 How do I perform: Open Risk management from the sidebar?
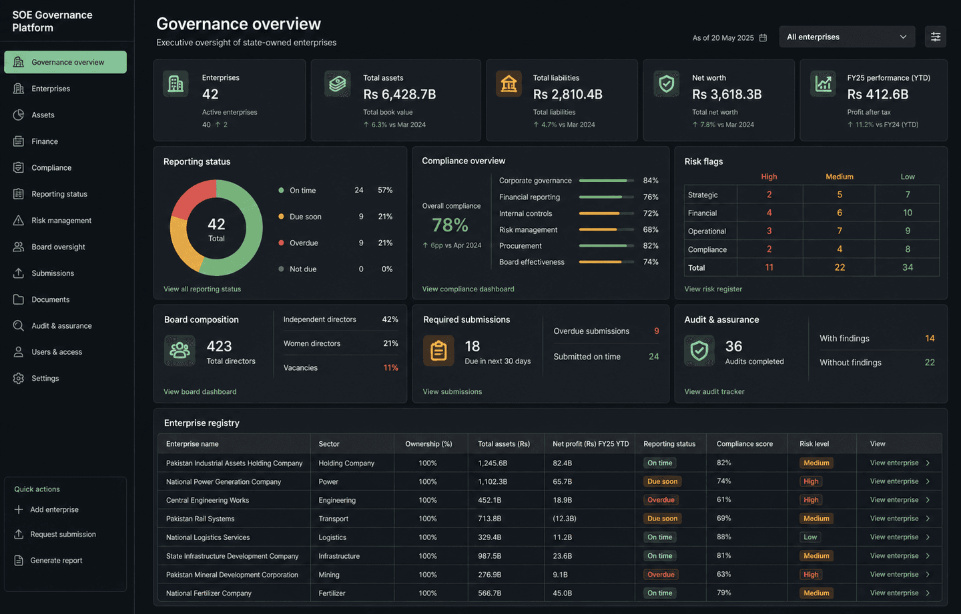pyautogui.click(x=65, y=220)
